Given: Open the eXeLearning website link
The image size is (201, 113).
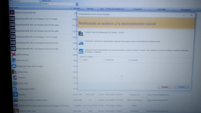Looking at the screenshot, I should click(x=158, y=100).
